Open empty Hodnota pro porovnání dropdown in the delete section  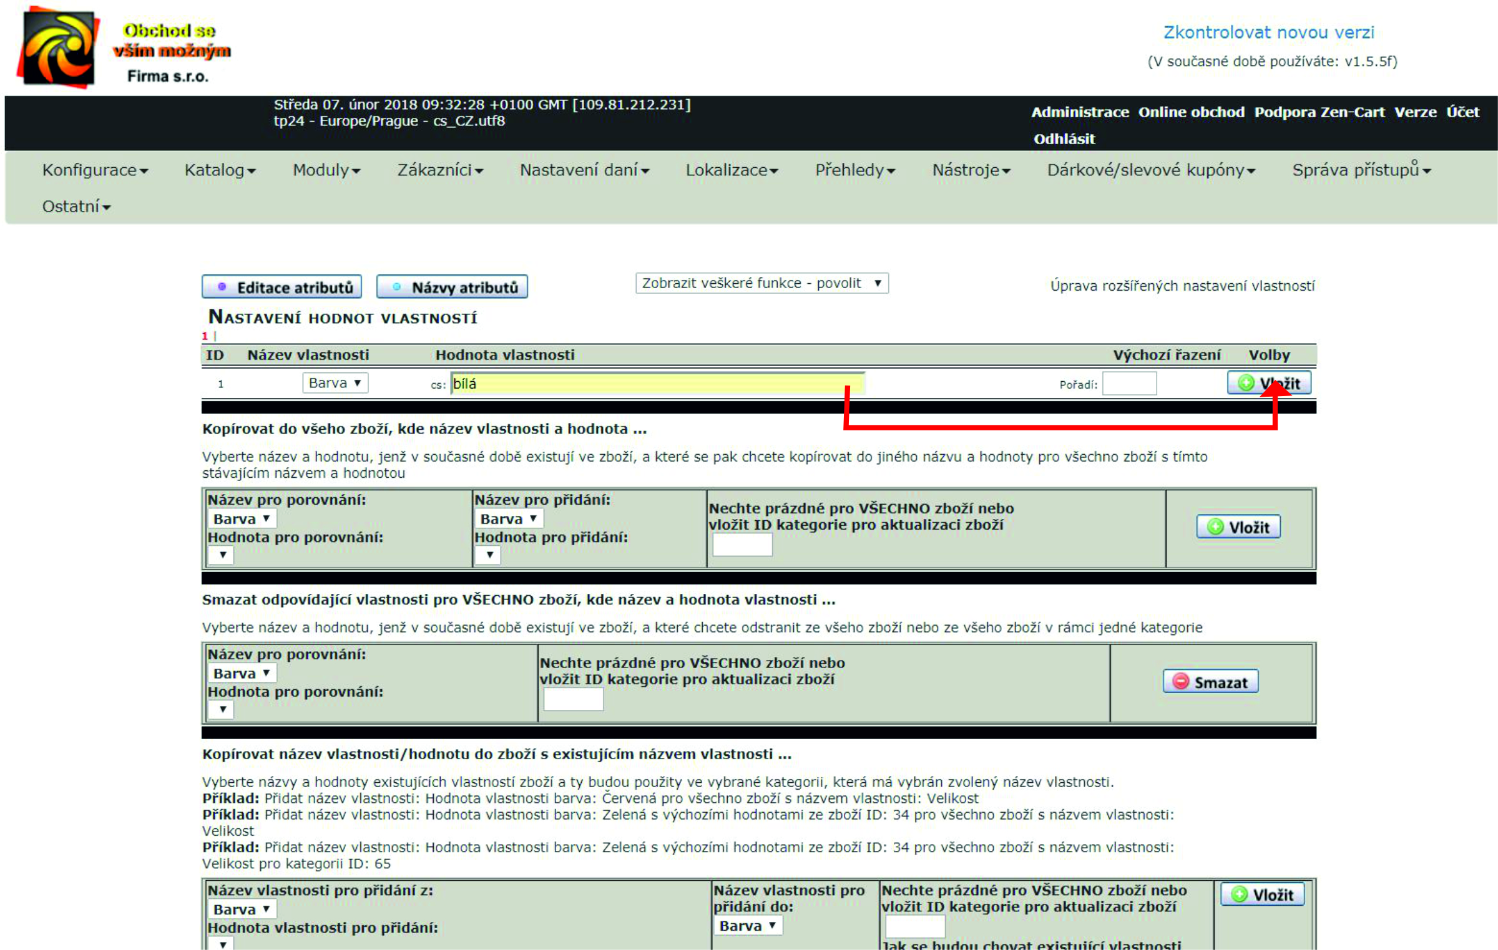pyautogui.click(x=222, y=710)
